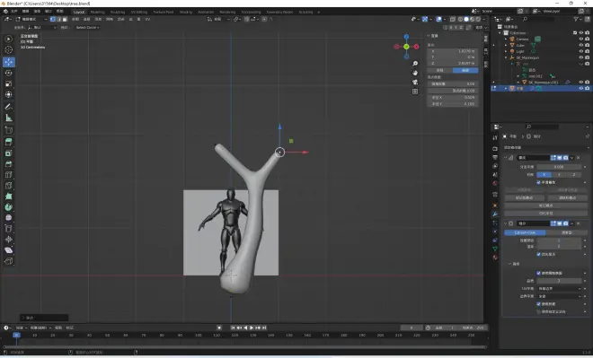Select the Shrink/Fatten tool
Image resolution: width=593 pixels, height=358 pixels.
pyautogui.click(x=8, y=240)
